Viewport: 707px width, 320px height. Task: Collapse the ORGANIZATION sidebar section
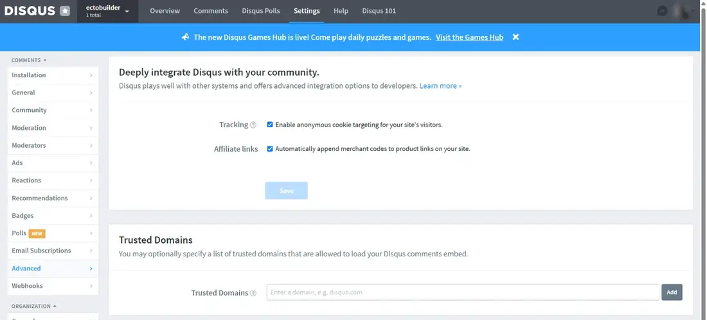(34, 306)
